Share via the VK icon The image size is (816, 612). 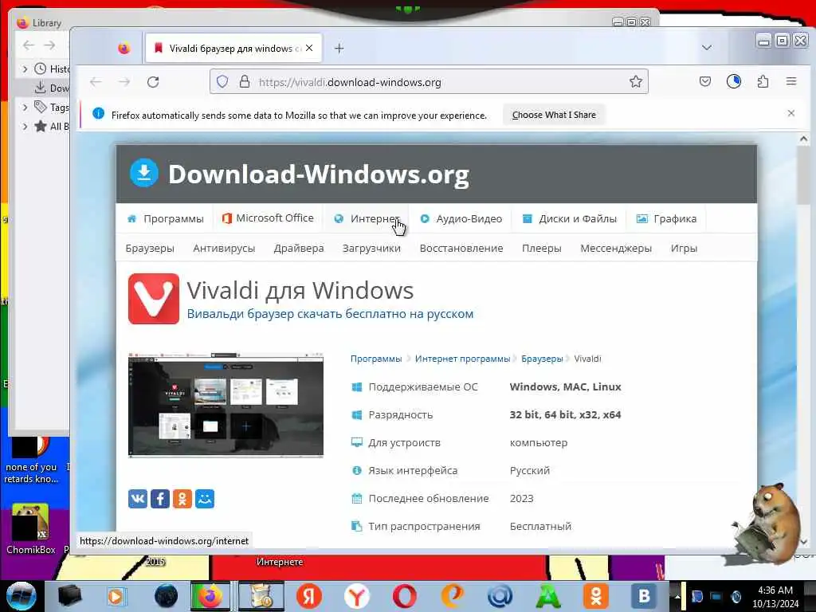click(x=138, y=499)
